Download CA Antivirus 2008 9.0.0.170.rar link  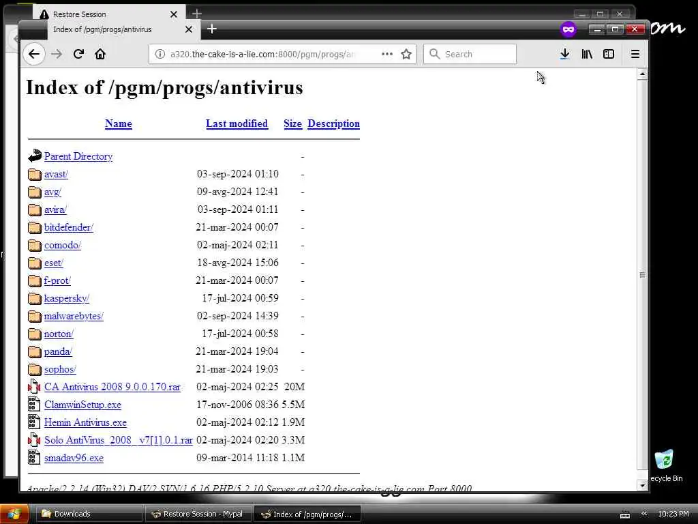point(112,387)
